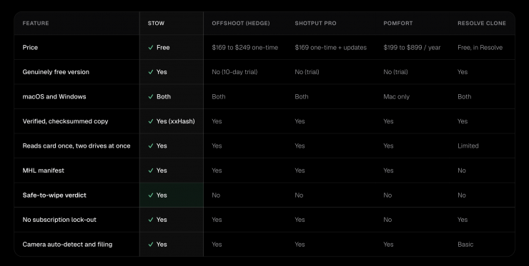The image size is (529, 266).
Task: Click Resolve Clone's Limited cell
Action: (468, 145)
